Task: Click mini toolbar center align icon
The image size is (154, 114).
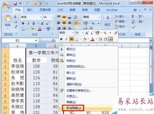Action: tap(71, 39)
